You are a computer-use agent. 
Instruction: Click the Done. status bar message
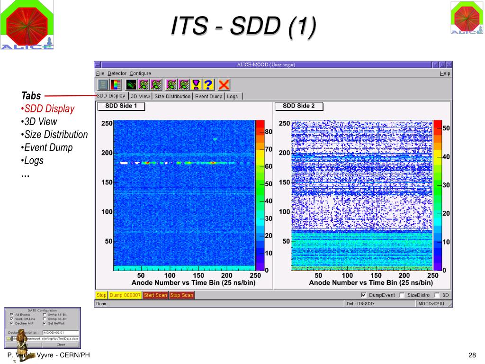coord(101,304)
